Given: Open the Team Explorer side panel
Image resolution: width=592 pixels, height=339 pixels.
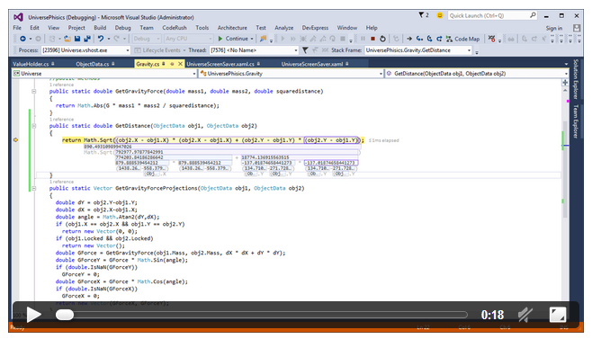Looking at the screenshot, I should pos(576,121).
